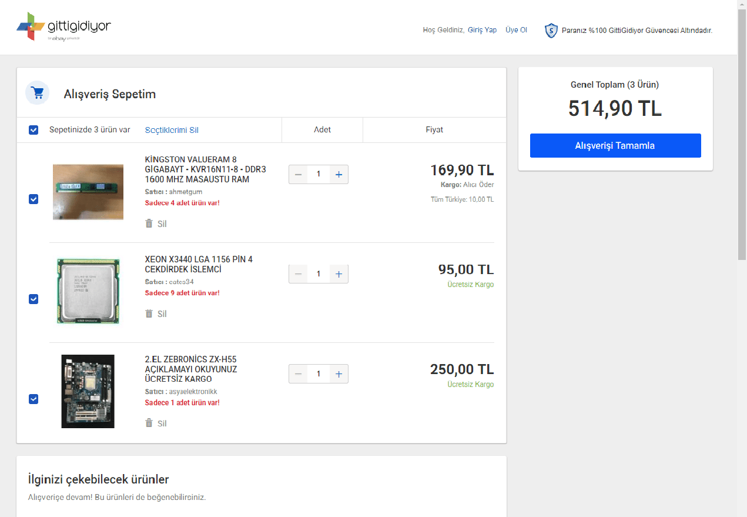
Task: Open the Kingston RAM product thumbnail
Action: pyautogui.click(x=88, y=192)
